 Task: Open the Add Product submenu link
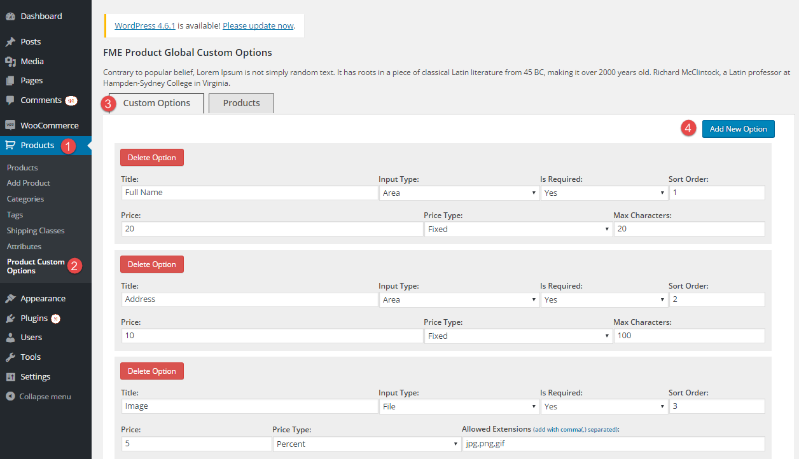29,183
